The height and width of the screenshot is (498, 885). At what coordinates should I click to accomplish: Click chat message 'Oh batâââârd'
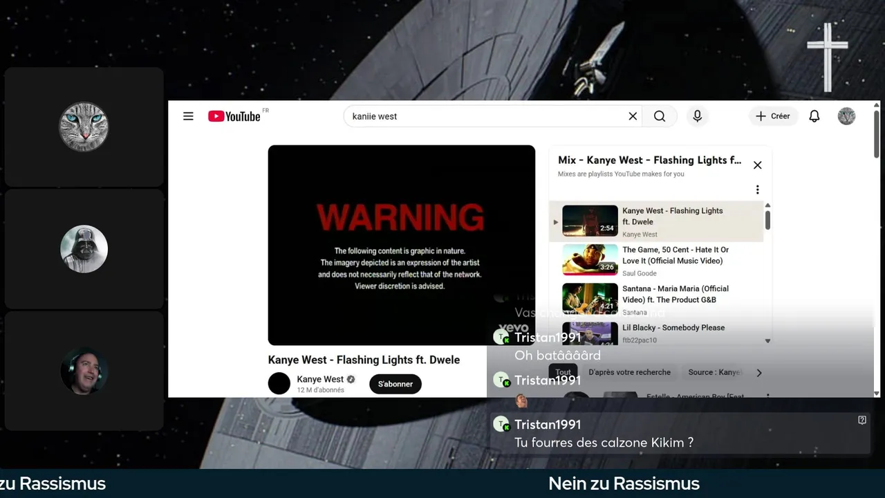[557, 356]
